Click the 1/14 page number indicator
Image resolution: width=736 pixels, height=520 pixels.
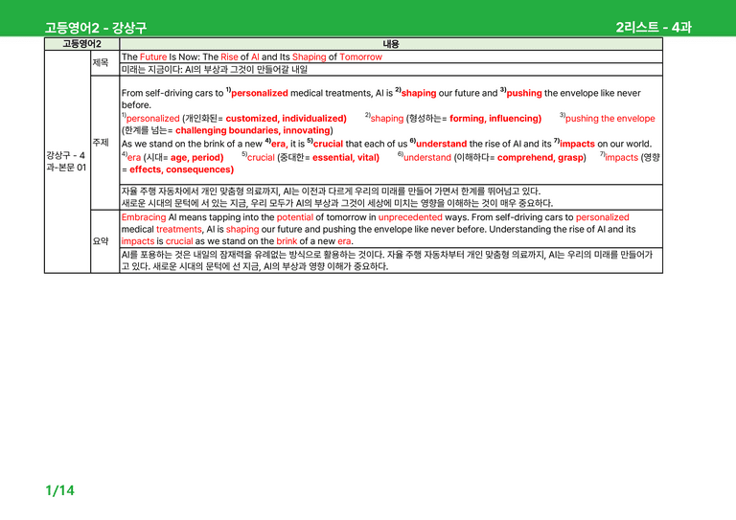click(60, 490)
